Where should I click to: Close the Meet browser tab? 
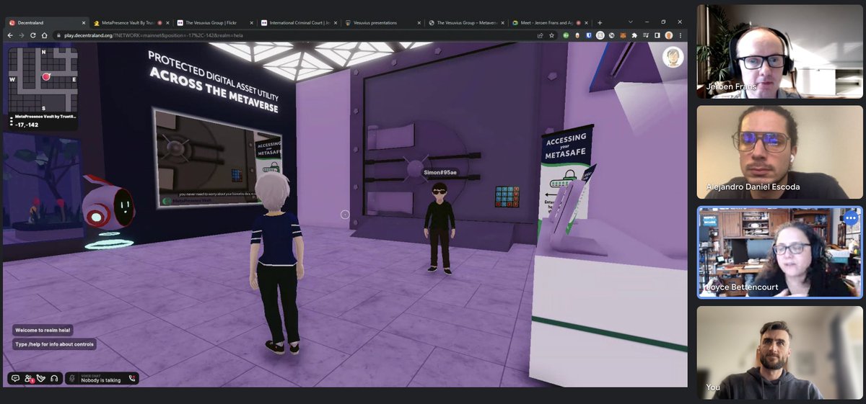586,23
